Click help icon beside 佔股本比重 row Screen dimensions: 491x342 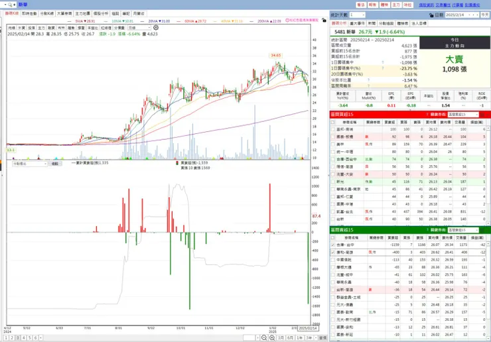(x=368, y=80)
